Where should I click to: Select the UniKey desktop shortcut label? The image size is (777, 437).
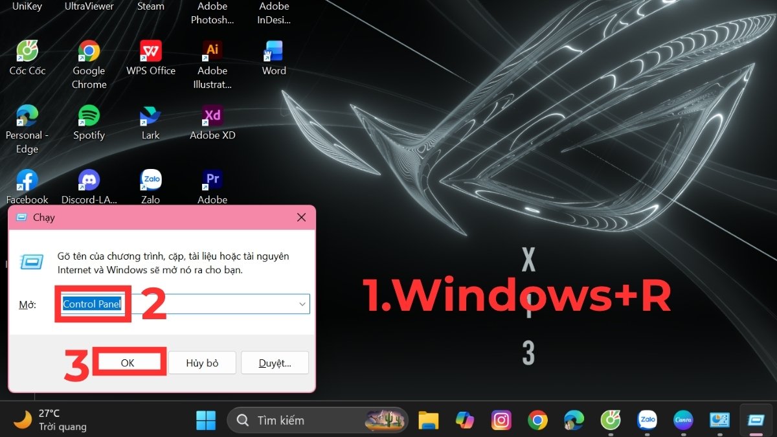point(27,6)
